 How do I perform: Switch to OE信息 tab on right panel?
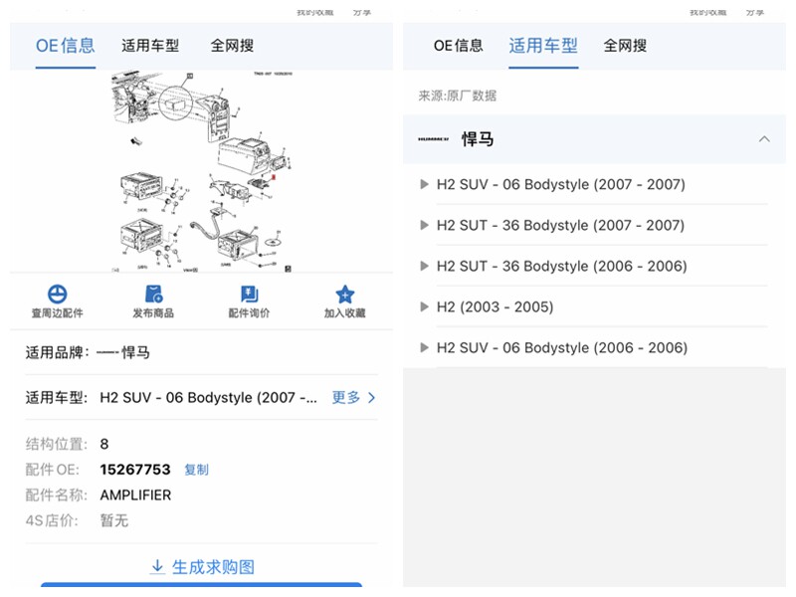tap(458, 46)
